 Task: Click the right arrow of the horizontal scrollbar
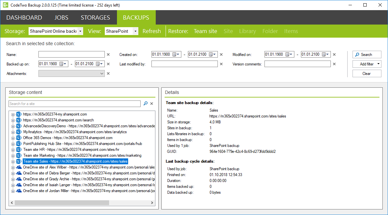click(152, 203)
